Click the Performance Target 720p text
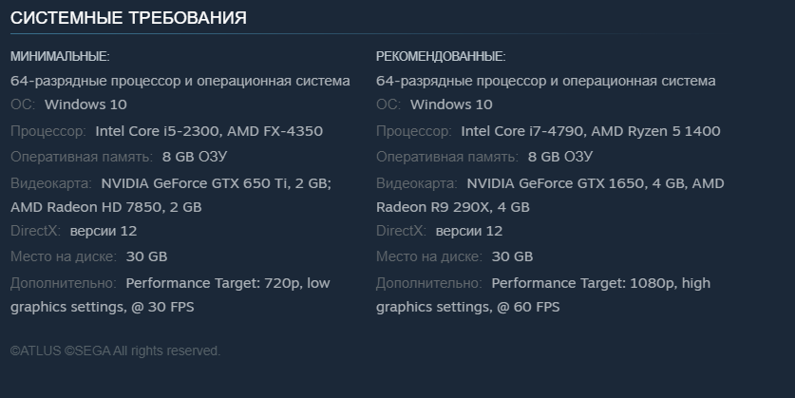The height and width of the screenshot is (398, 795). click(x=214, y=283)
